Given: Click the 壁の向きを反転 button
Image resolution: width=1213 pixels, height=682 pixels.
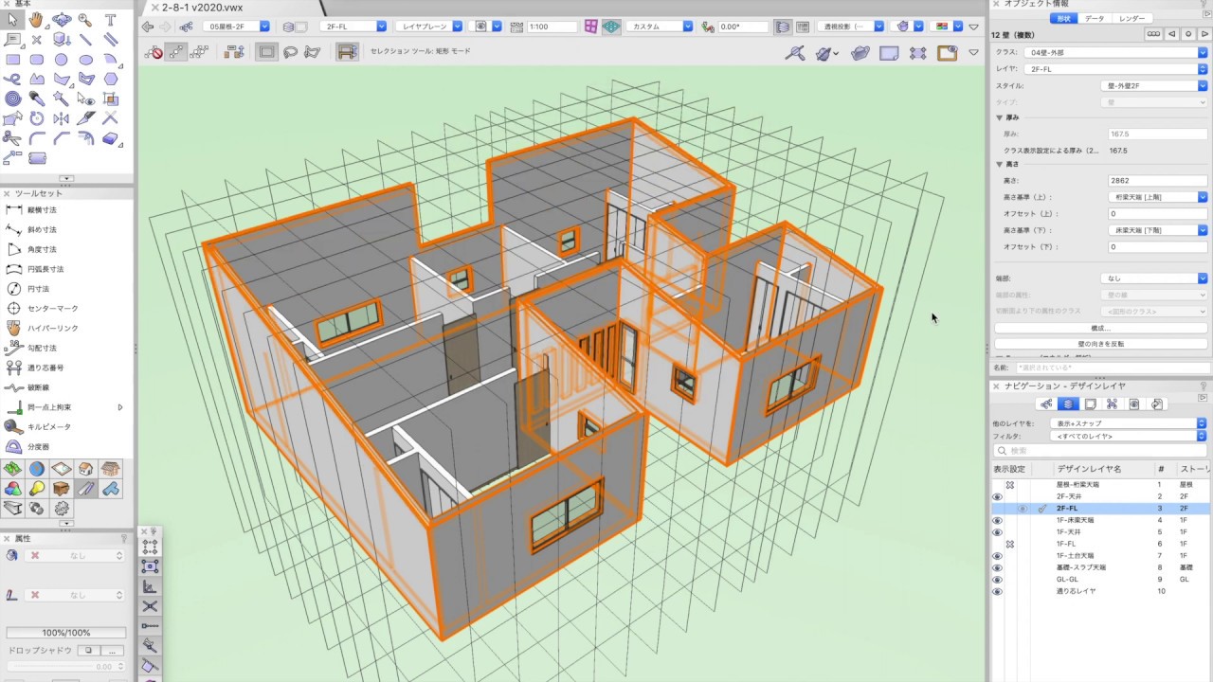Looking at the screenshot, I should [x=1100, y=344].
